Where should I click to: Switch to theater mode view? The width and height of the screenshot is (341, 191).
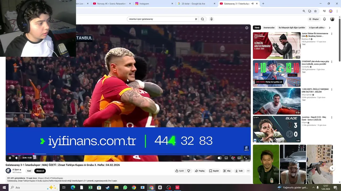pos(239,158)
